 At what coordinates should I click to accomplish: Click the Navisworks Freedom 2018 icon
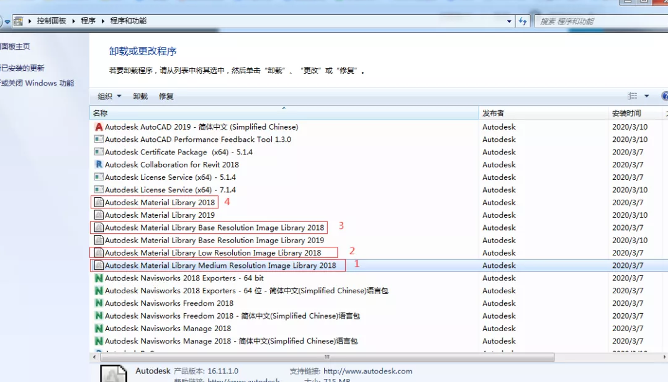tap(99, 303)
